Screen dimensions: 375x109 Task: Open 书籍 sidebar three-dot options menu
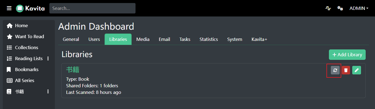[x=48, y=91]
